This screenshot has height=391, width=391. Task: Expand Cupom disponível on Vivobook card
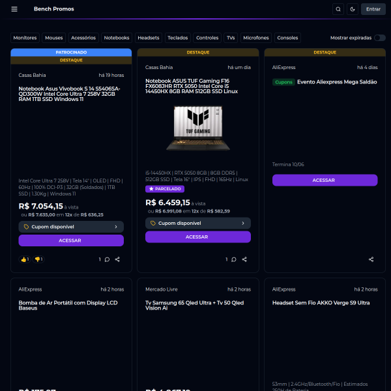71,227
